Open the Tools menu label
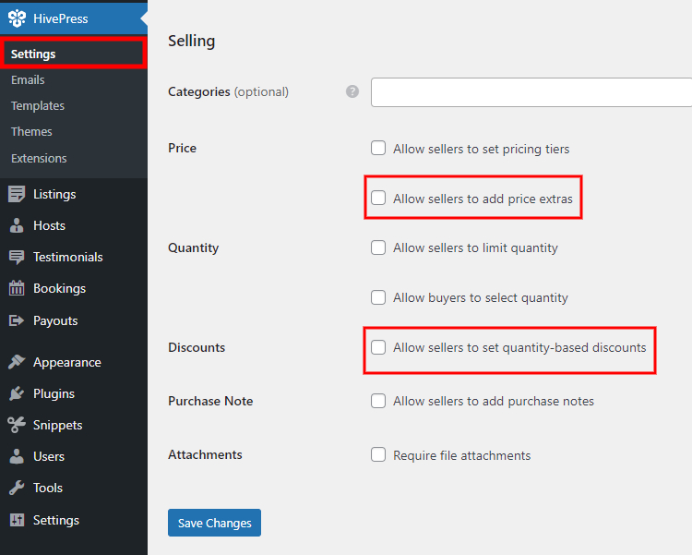Viewport: 692px width, 555px height. coord(48,488)
